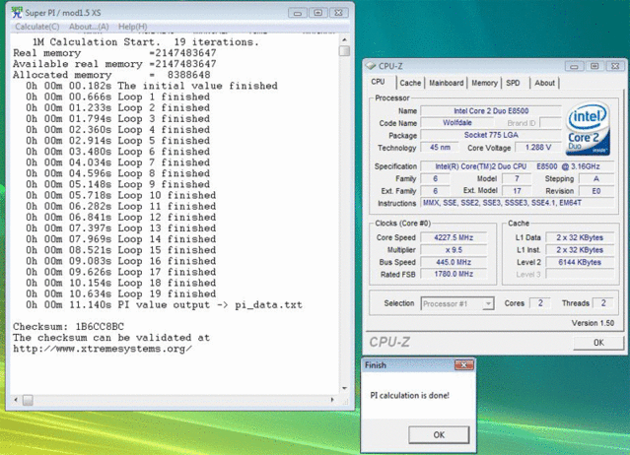Select the CPU tab in CPU-Z
This screenshot has height=455, width=630.
click(378, 82)
